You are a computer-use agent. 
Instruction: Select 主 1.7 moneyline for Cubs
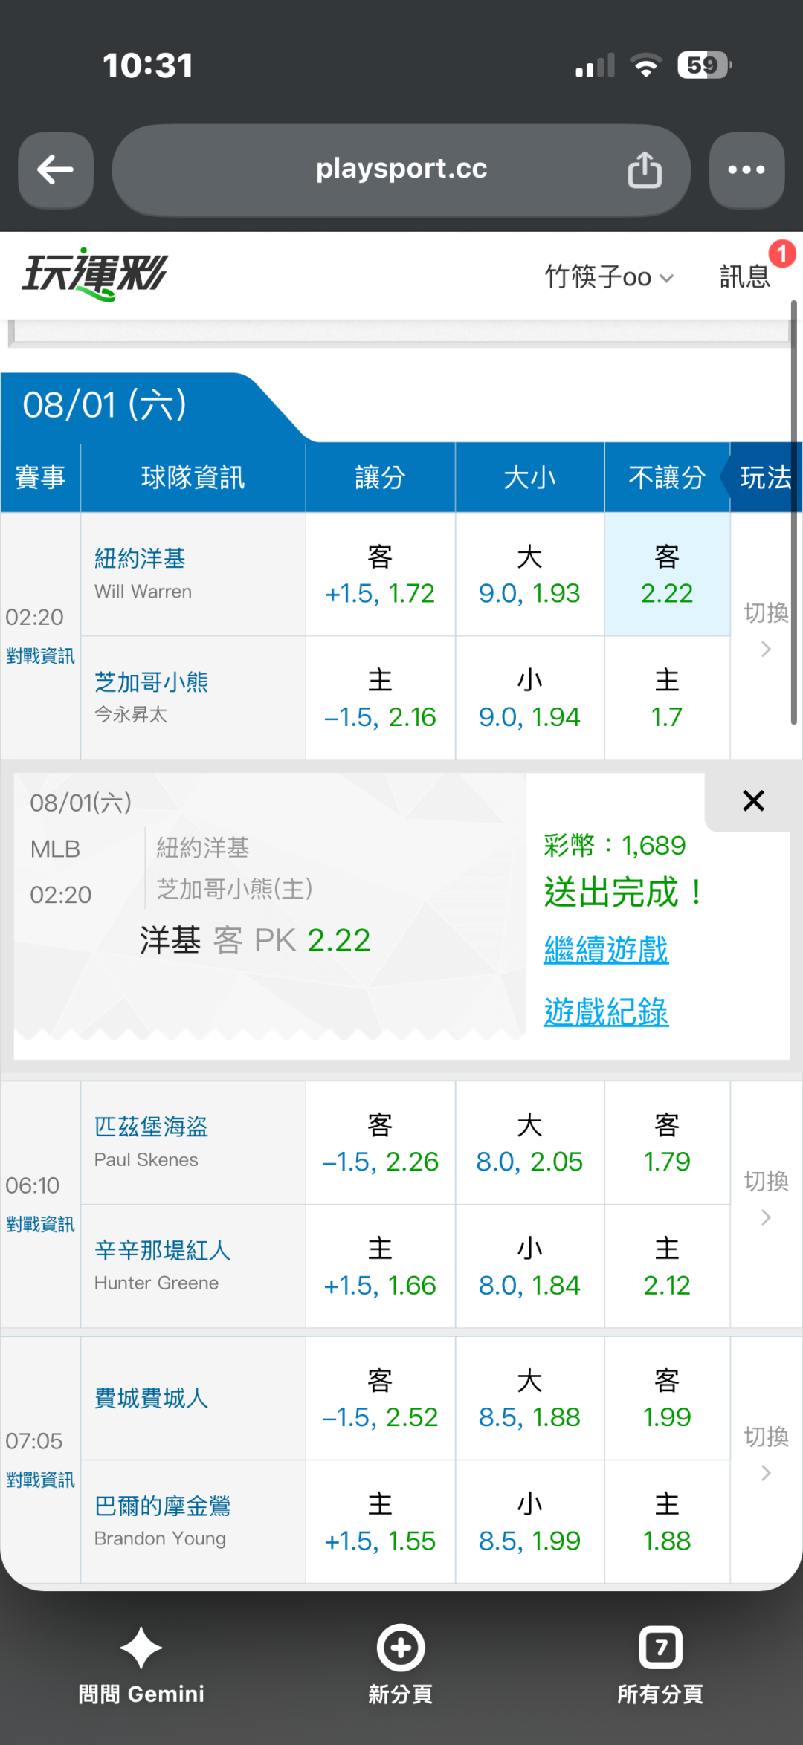point(667,698)
